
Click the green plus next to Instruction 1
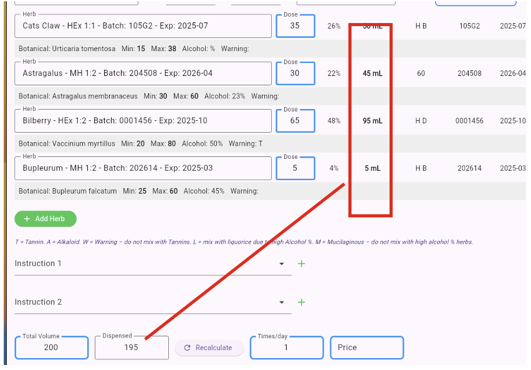(x=302, y=263)
